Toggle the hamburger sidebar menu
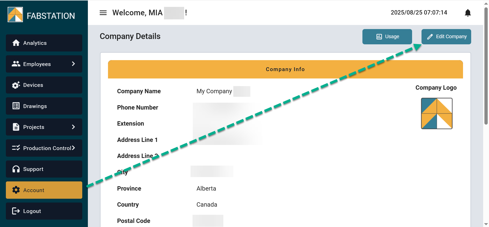The width and height of the screenshot is (489, 227). tap(103, 13)
